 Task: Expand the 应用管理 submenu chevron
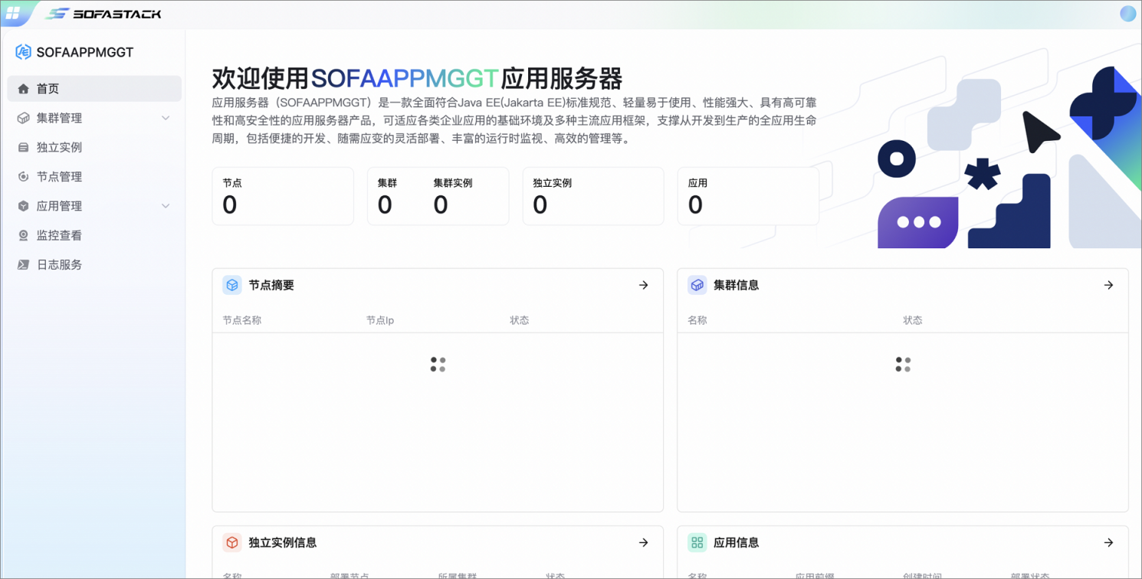(166, 206)
